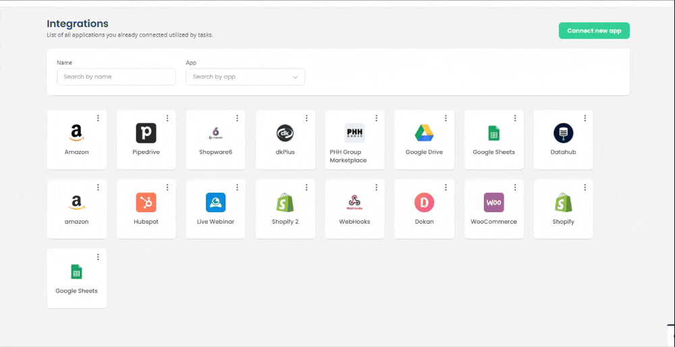Click the WebHooks logo icon
Image resolution: width=675 pixels, height=347 pixels.
click(x=355, y=203)
